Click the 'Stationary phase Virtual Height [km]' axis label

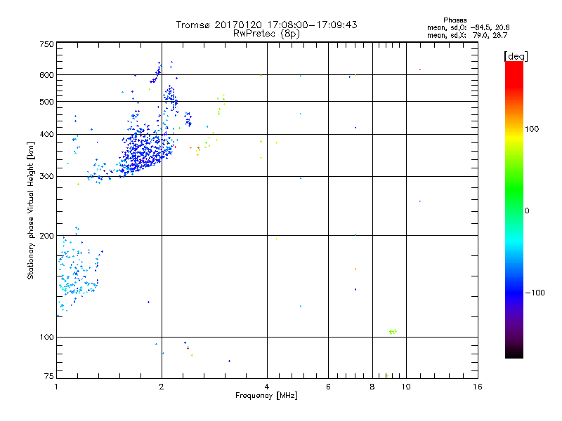click(x=31, y=210)
